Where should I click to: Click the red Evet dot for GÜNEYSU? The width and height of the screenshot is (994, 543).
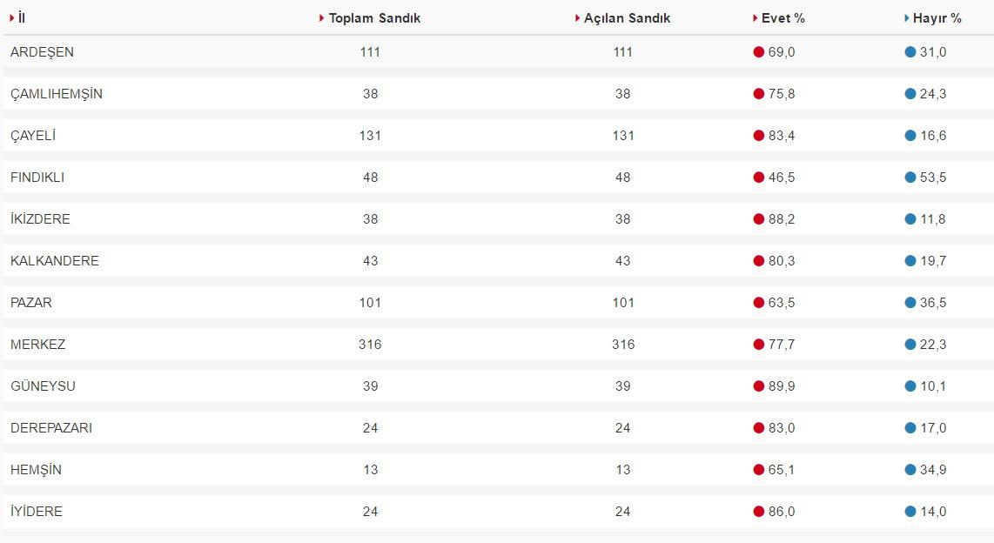[x=758, y=386]
